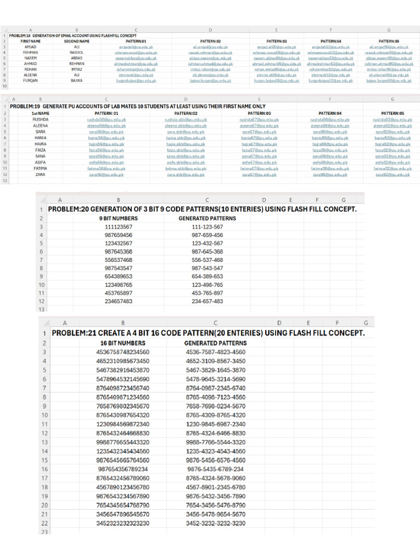Click the NAEEM first name cell
This screenshot has width=420, height=560.
[x=31, y=58]
